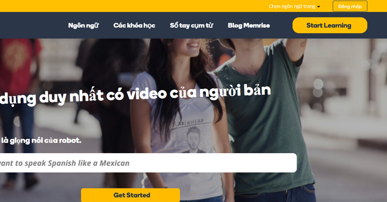Open the Ngôn ngữ menu item
The image size is (387, 202).
point(83,25)
